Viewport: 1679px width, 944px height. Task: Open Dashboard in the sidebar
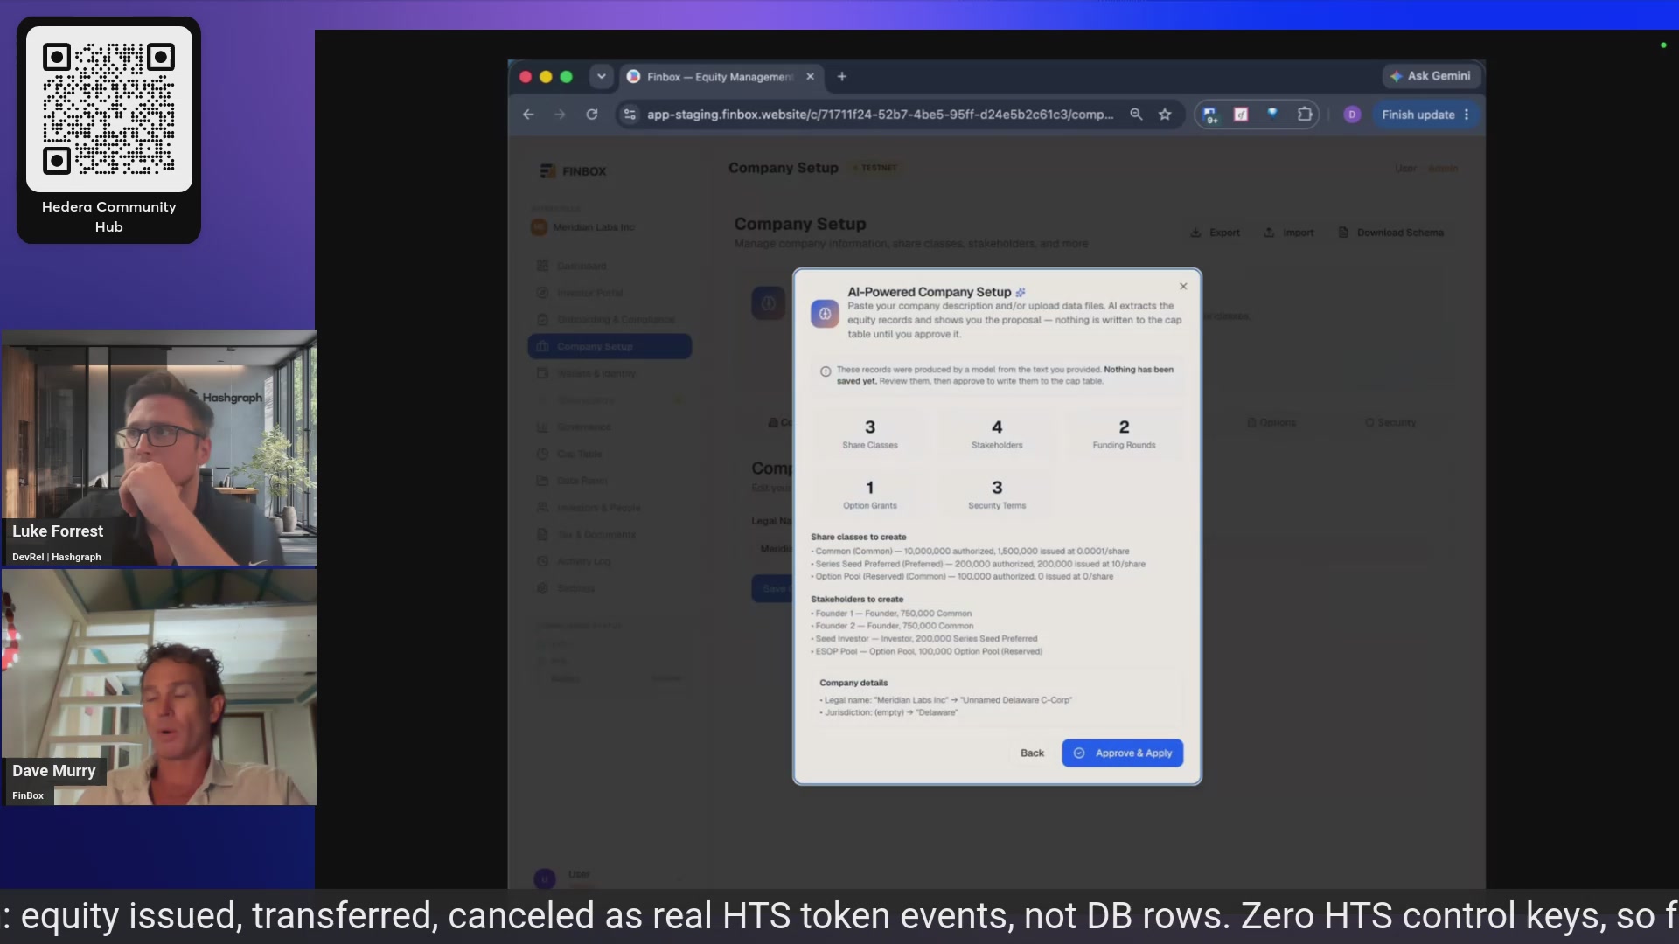point(610,266)
